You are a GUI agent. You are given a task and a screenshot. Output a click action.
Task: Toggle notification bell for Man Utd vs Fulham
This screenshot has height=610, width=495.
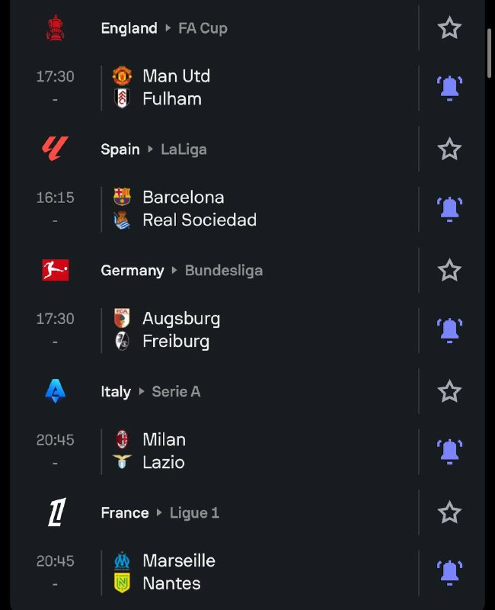449,88
